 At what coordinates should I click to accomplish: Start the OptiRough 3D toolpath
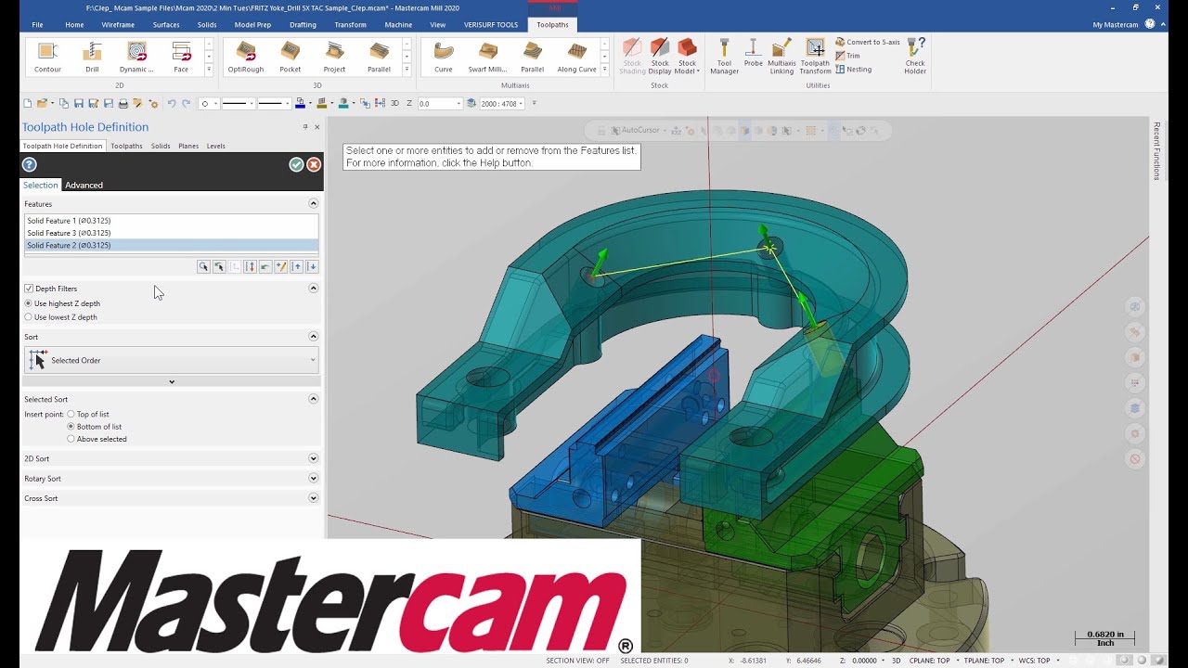click(246, 57)
